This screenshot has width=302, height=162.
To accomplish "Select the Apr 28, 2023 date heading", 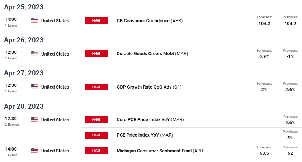I will pyautogui.click(x=24, y=106).
